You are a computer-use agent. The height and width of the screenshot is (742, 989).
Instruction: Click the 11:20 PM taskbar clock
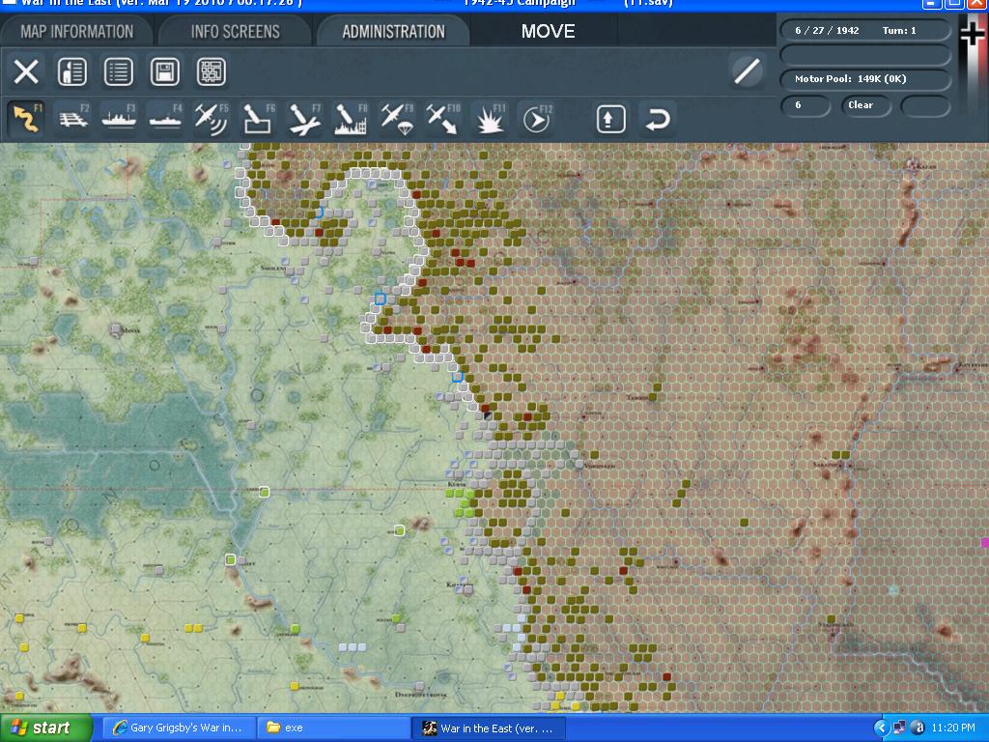(x=953, y=728)
